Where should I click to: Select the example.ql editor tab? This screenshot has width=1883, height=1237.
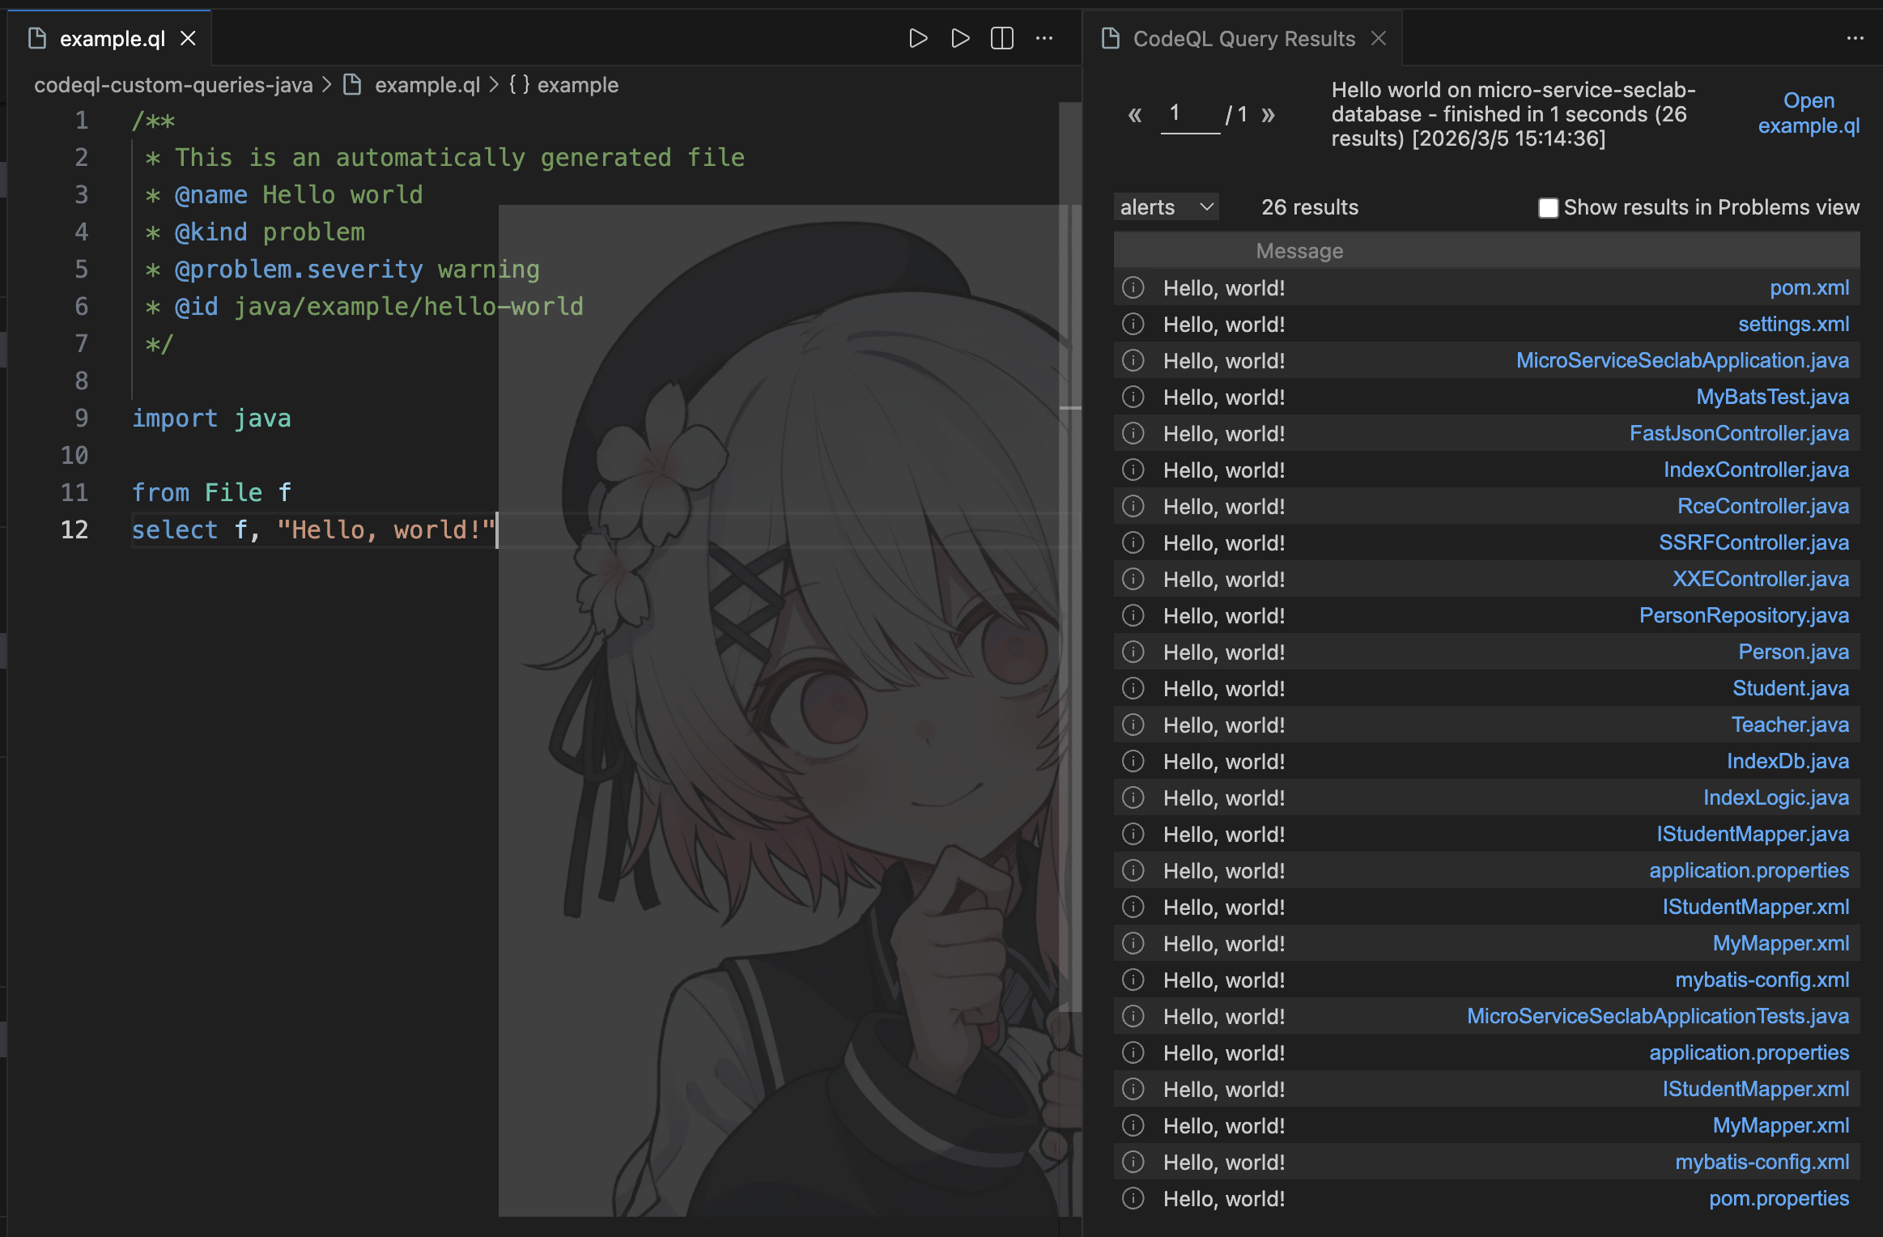tap(112, 39)
